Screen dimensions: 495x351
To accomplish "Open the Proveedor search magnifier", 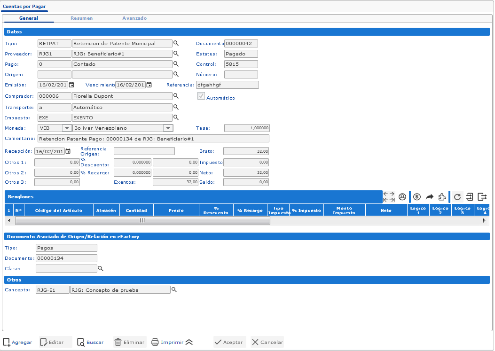I will [176, 54].
